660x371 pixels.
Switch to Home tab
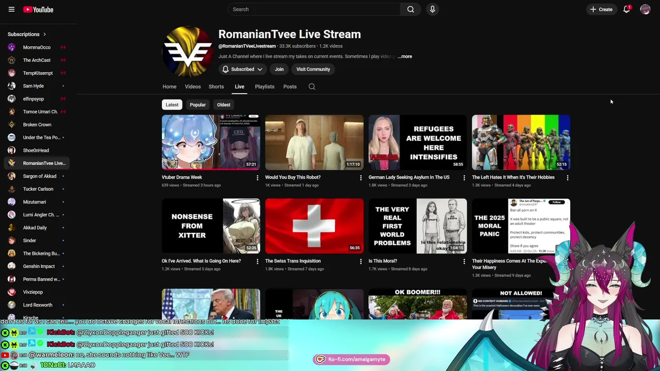pos(169,87)
